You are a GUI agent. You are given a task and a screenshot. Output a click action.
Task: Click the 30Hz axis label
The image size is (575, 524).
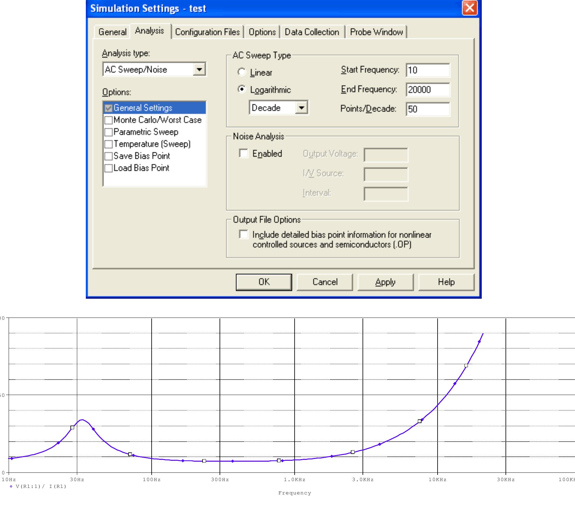click(77, 479)
